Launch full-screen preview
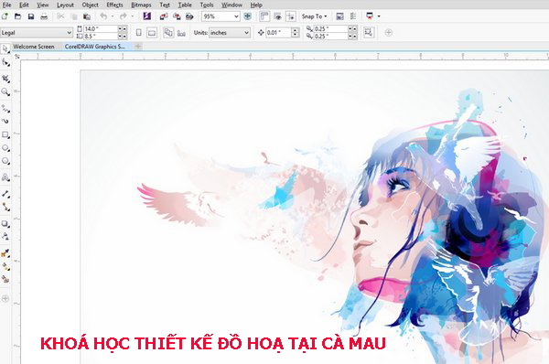 point(248,16)
